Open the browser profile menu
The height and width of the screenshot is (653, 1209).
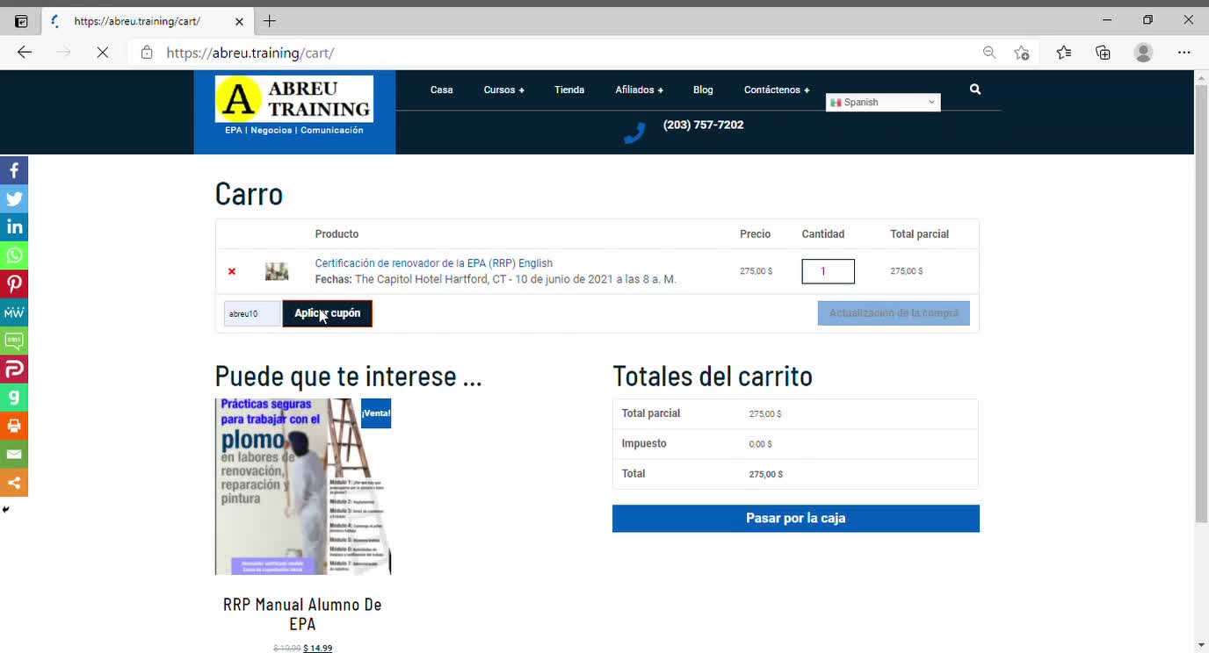1143,53
